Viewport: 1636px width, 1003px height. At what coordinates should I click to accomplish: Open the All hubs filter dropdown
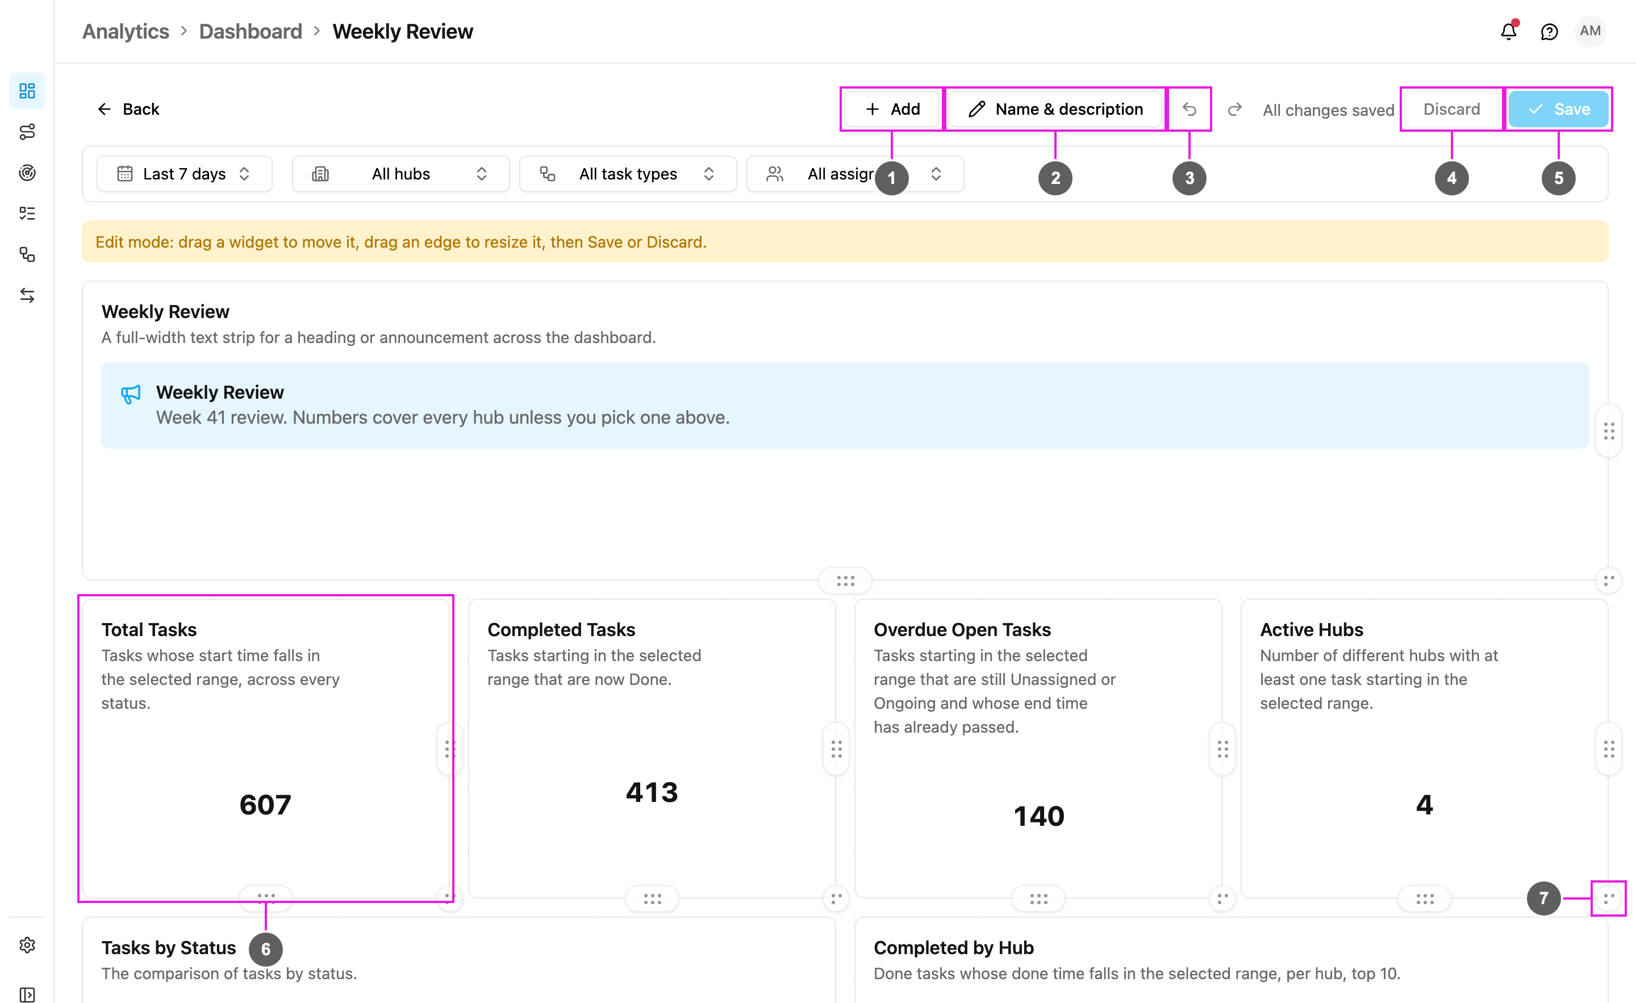401,174
